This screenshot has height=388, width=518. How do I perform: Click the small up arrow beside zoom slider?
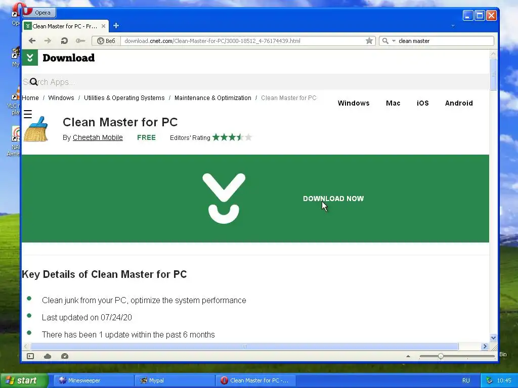click(408, 356)
